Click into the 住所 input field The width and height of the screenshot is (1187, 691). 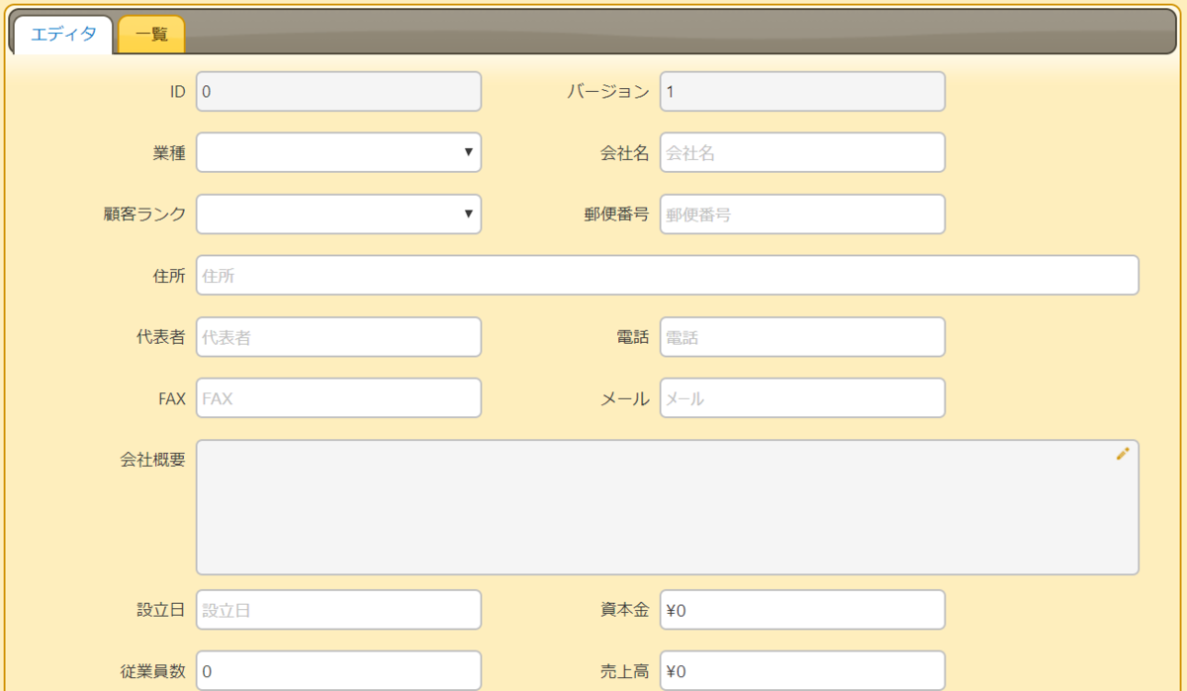point(668,275)
